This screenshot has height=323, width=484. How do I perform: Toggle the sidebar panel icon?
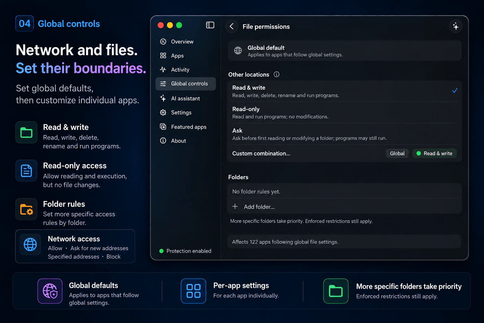pyautogui.click(x=210, y=25)
